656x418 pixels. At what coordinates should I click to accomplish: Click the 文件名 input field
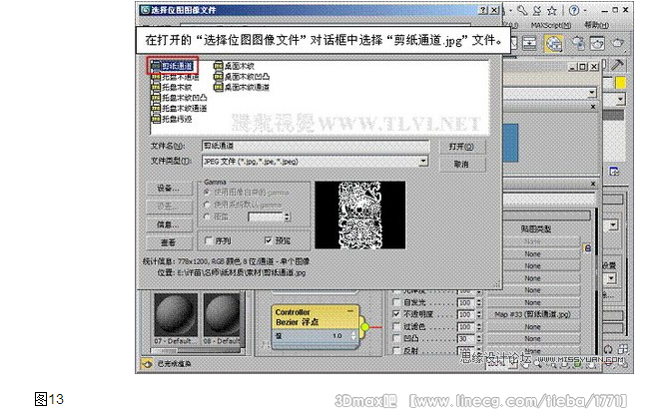pos(316,146)
